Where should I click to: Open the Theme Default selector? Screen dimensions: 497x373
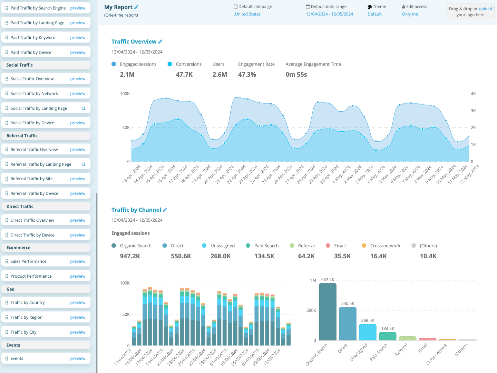pos(374,14)
